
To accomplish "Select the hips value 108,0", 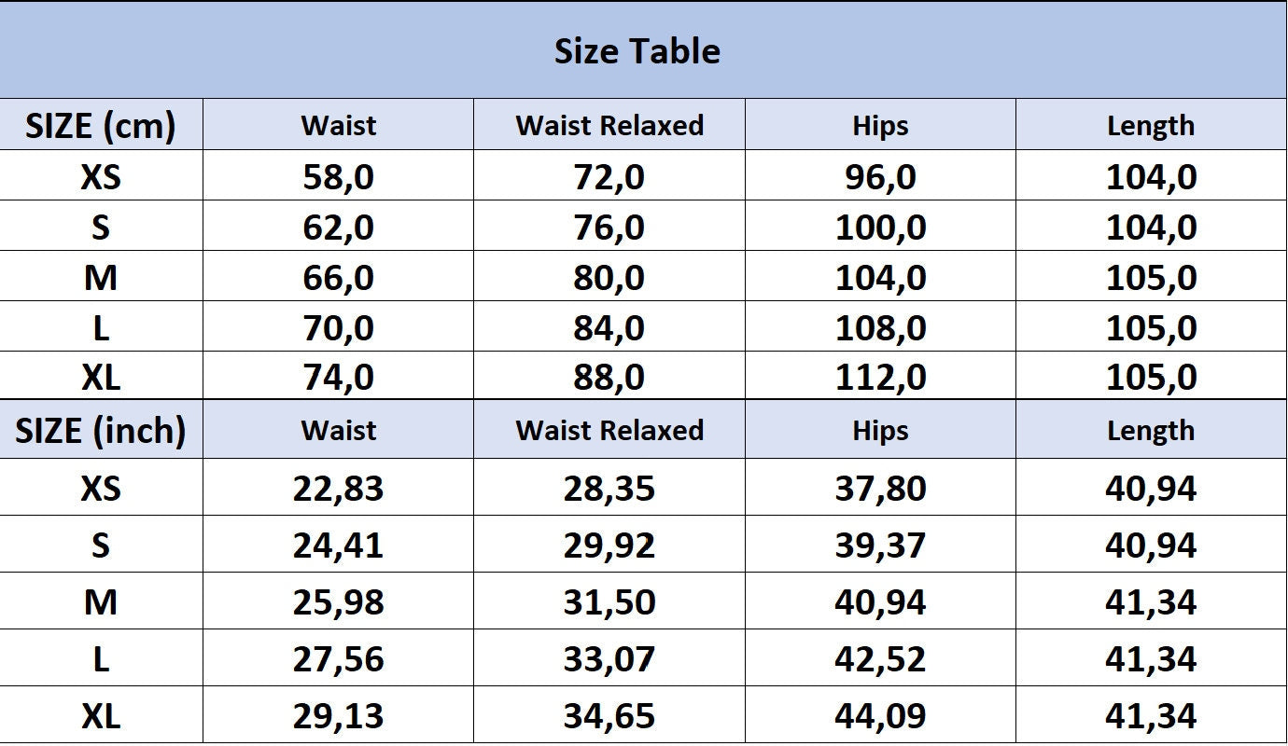I will pyautogui.click(x=880, y=327).
